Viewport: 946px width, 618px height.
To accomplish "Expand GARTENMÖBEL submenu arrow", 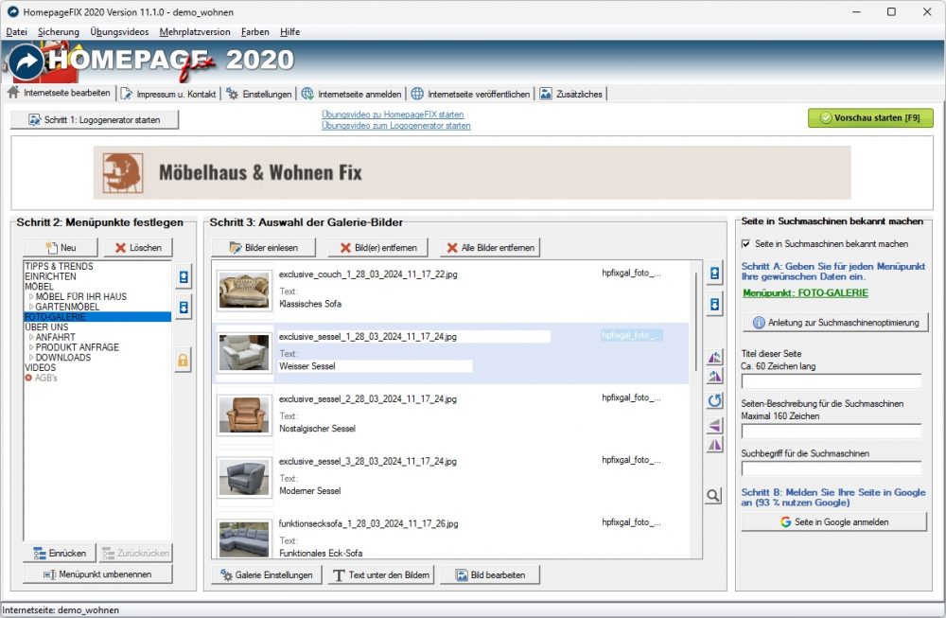I will 31,308.
